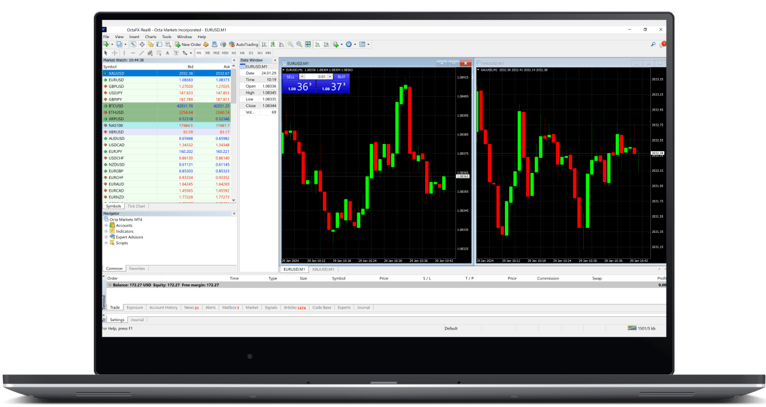The width and height of the screenshot is (766, 407).
Task: Switch to the Tick Chart tab
Action: (x=136, y=206)
